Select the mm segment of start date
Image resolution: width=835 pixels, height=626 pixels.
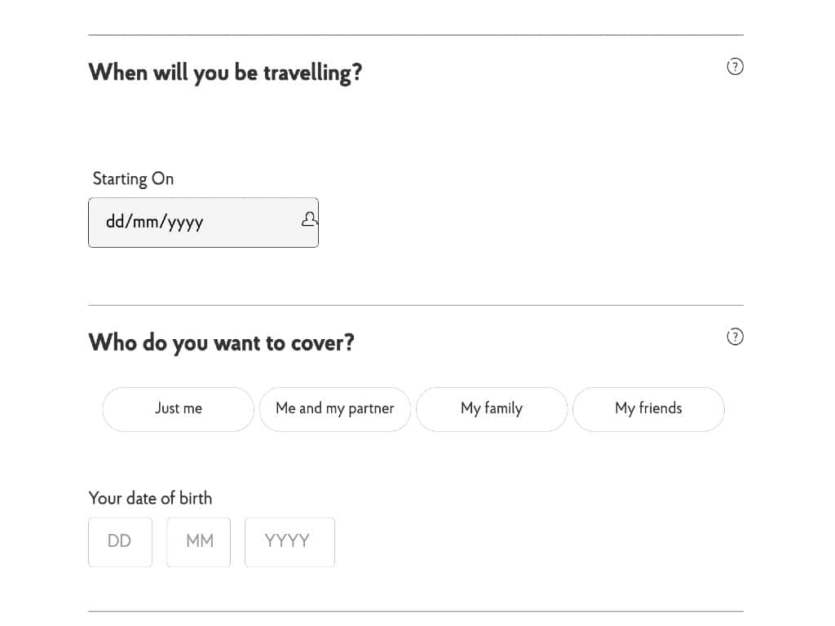pyautogui.click(x=145, y=221)
